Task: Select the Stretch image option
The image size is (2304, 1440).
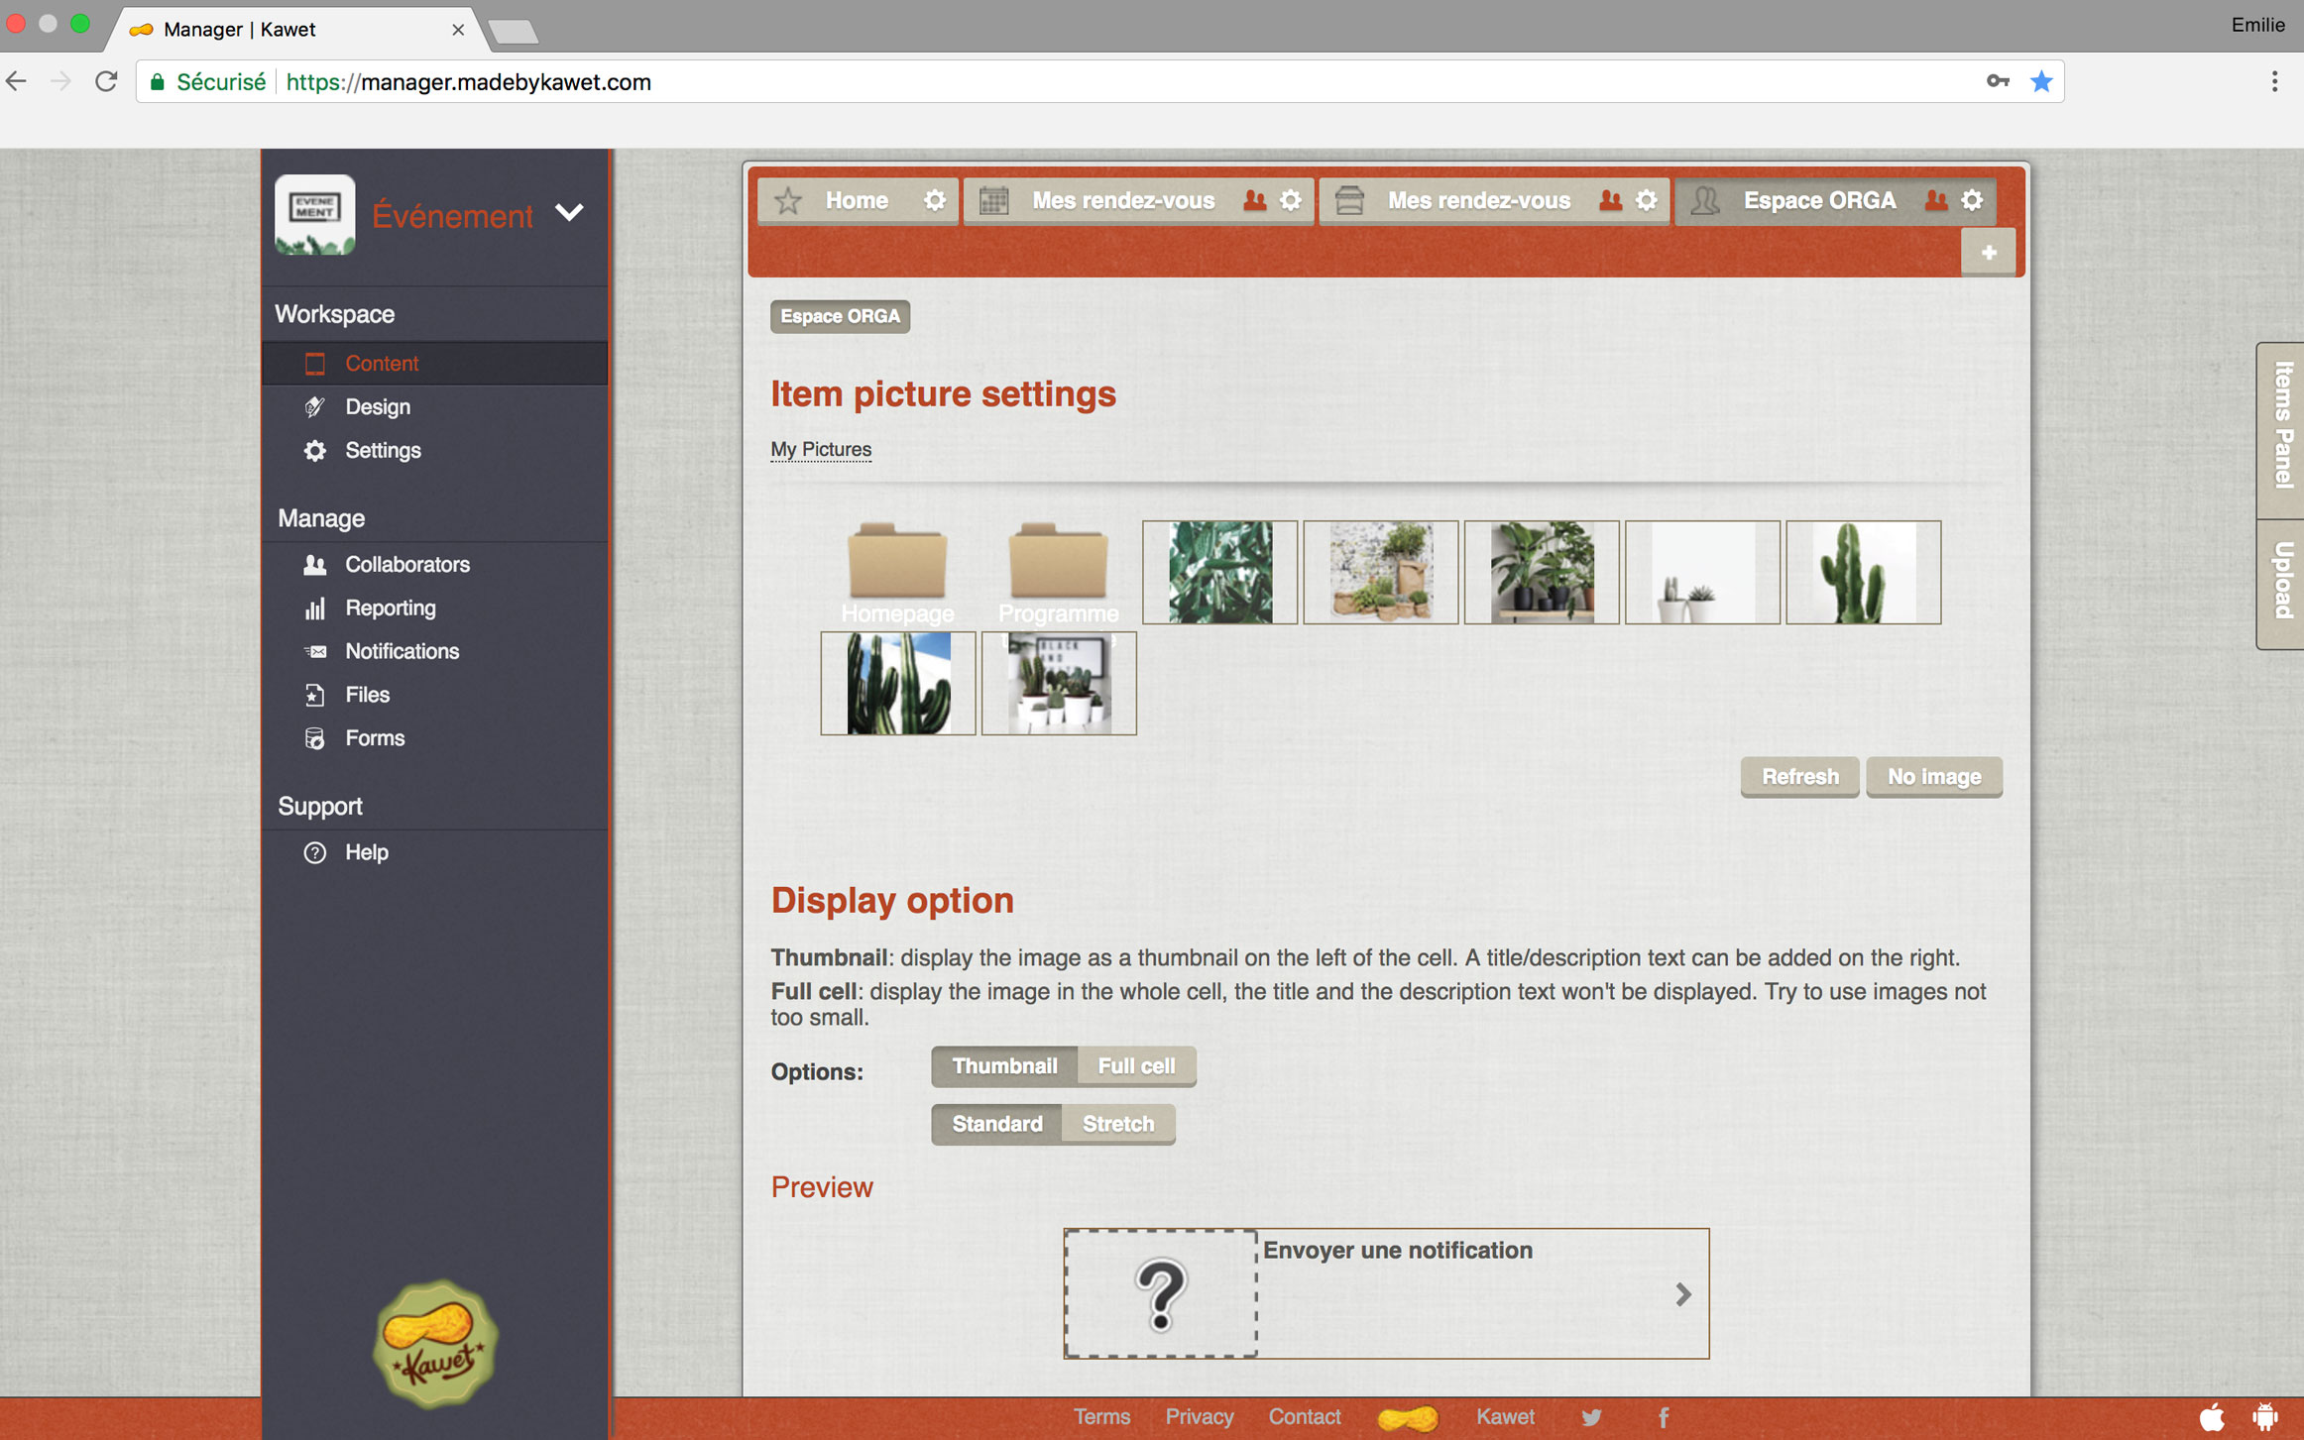Action: 1117,1124
